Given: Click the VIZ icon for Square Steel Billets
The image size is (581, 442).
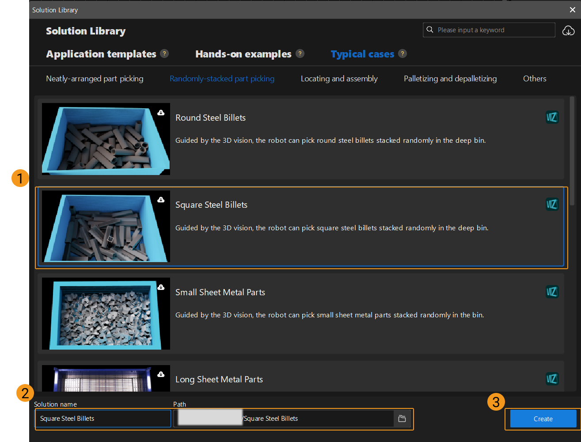Looking at the screenshot, I should pyautogui.click(x=552, y=204).
